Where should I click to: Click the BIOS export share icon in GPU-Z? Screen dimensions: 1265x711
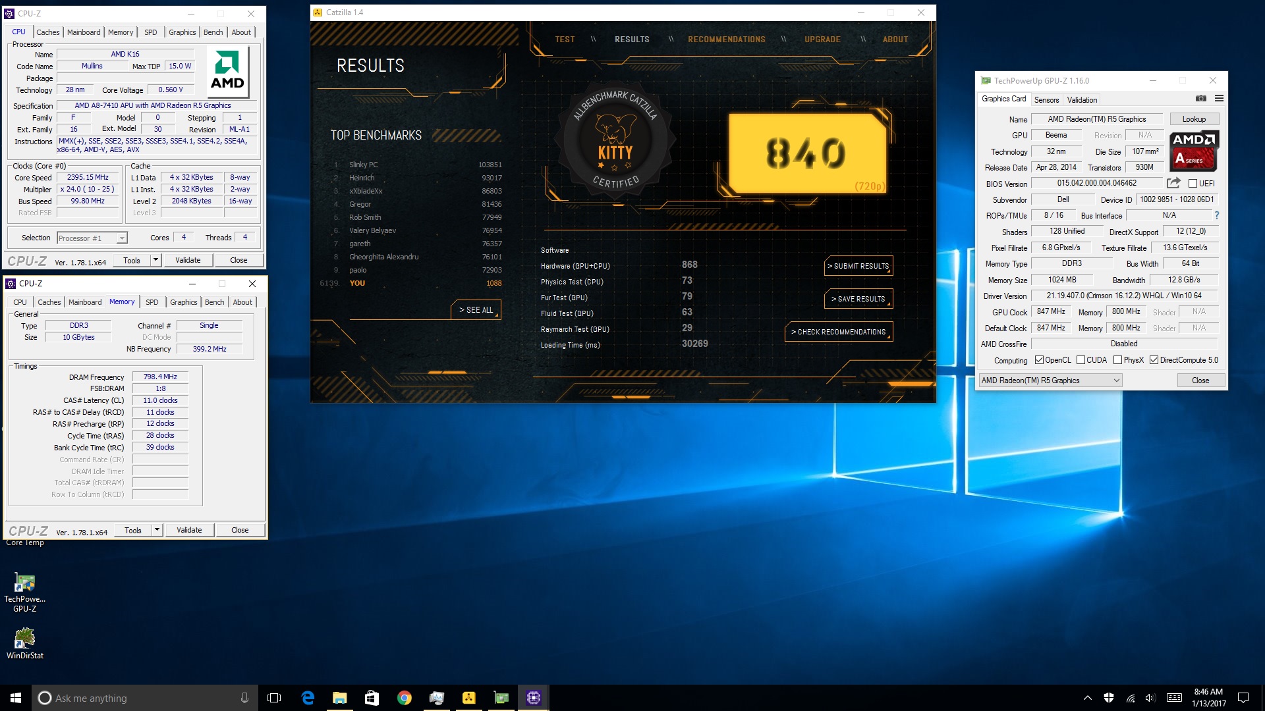1173,183
